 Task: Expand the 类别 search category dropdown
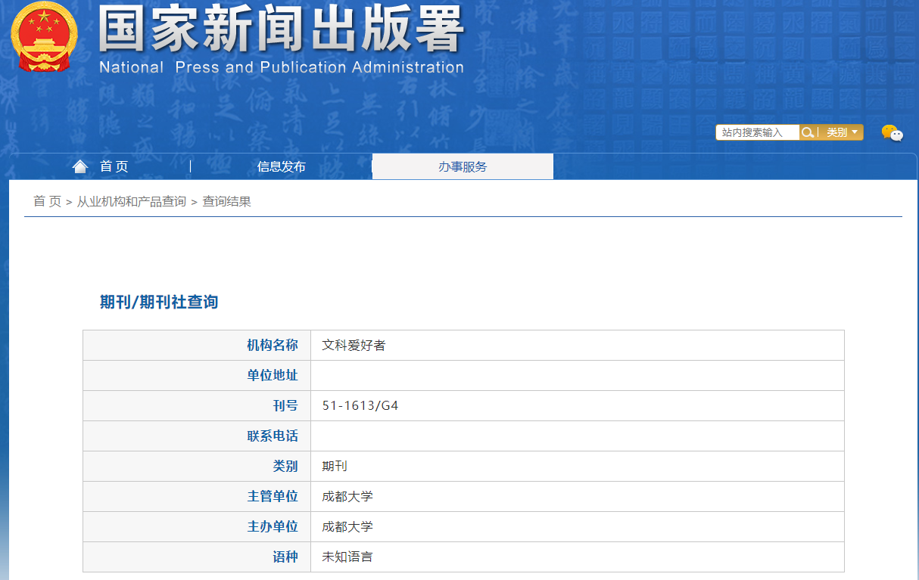(842, 132)
